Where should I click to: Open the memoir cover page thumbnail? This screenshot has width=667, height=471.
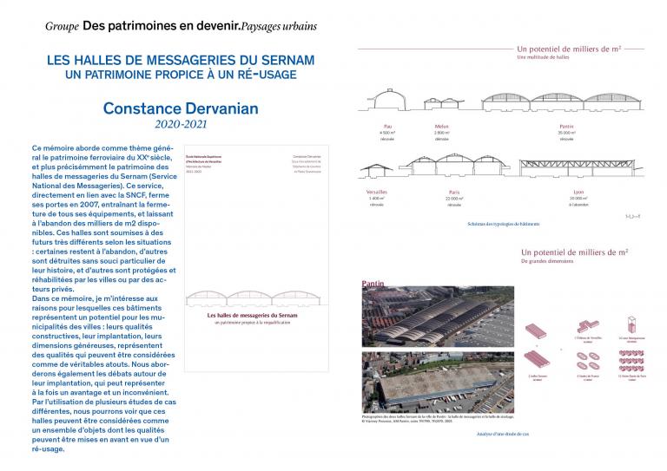click(256, 258)
